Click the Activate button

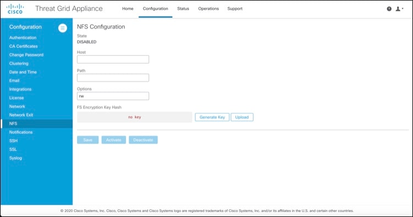pos(113,140)
